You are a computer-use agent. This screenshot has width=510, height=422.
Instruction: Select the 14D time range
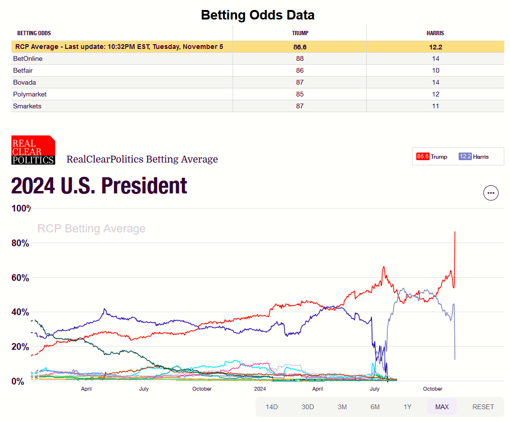[272, 407]
